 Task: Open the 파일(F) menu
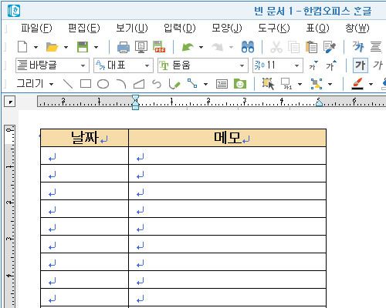[x=36, y=28]
